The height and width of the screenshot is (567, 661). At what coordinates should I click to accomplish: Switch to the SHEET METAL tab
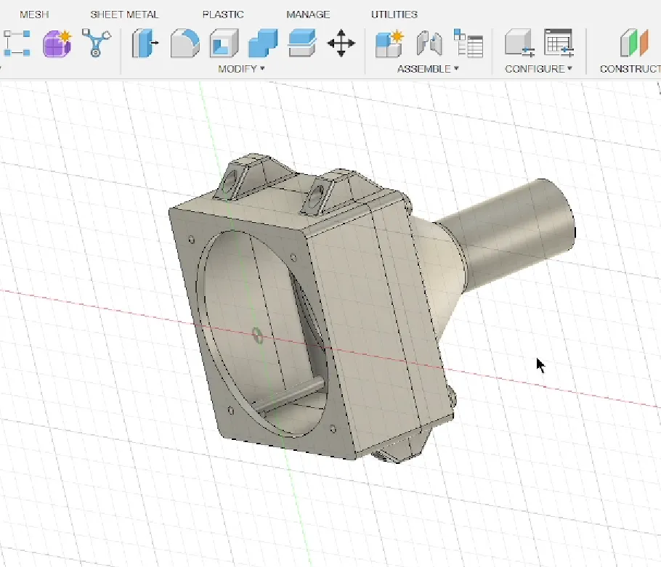(124, 15)
